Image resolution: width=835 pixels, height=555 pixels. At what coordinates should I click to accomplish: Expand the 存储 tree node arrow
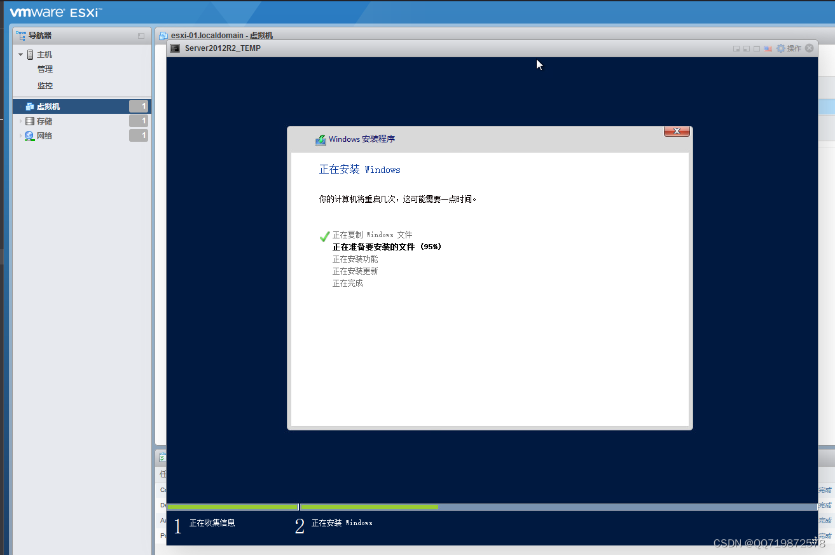coord(21,121)
